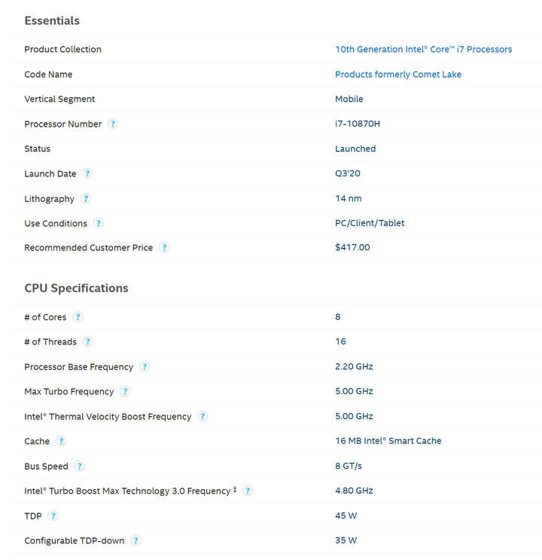This screenshot has height=560, width=542.
Task: Click the question mark beside # of Cores
Action: click(x=78, y=317)
